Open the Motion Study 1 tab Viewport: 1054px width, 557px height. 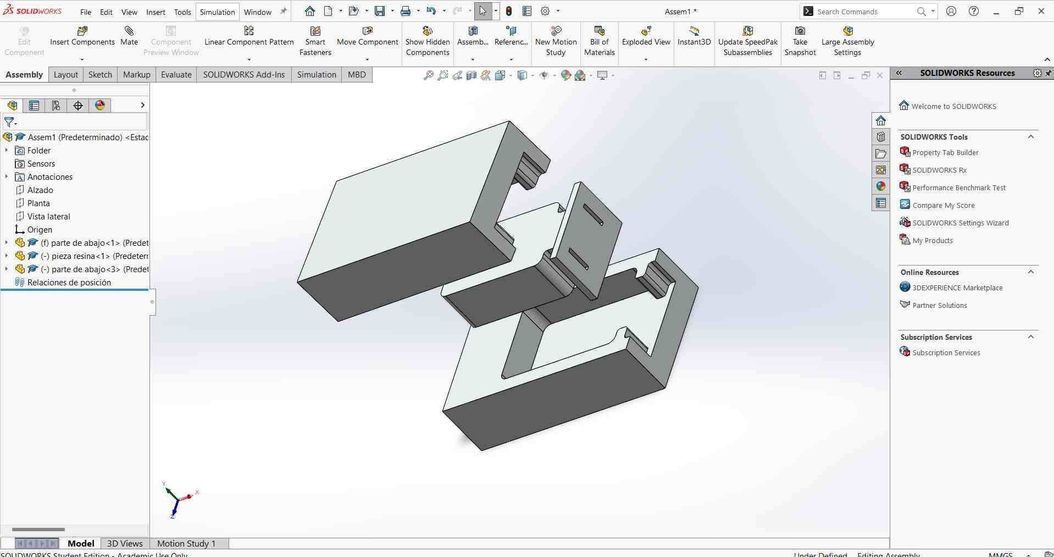(186, 543)
